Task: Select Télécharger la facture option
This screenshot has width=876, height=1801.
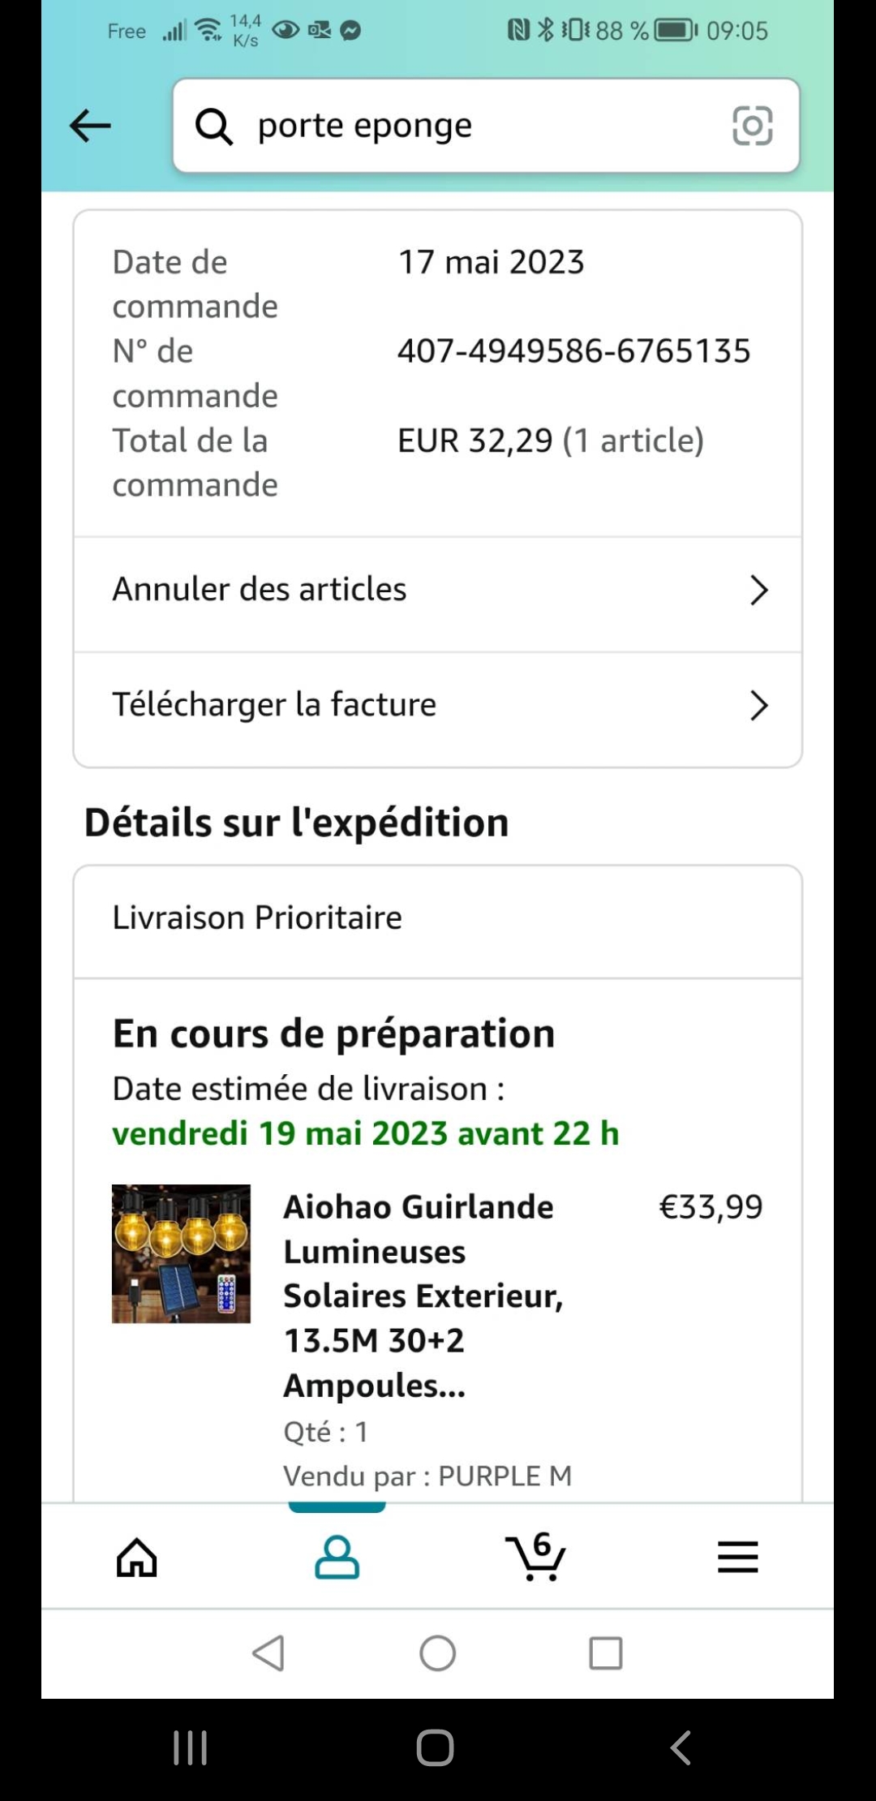Action: (274, 705)
